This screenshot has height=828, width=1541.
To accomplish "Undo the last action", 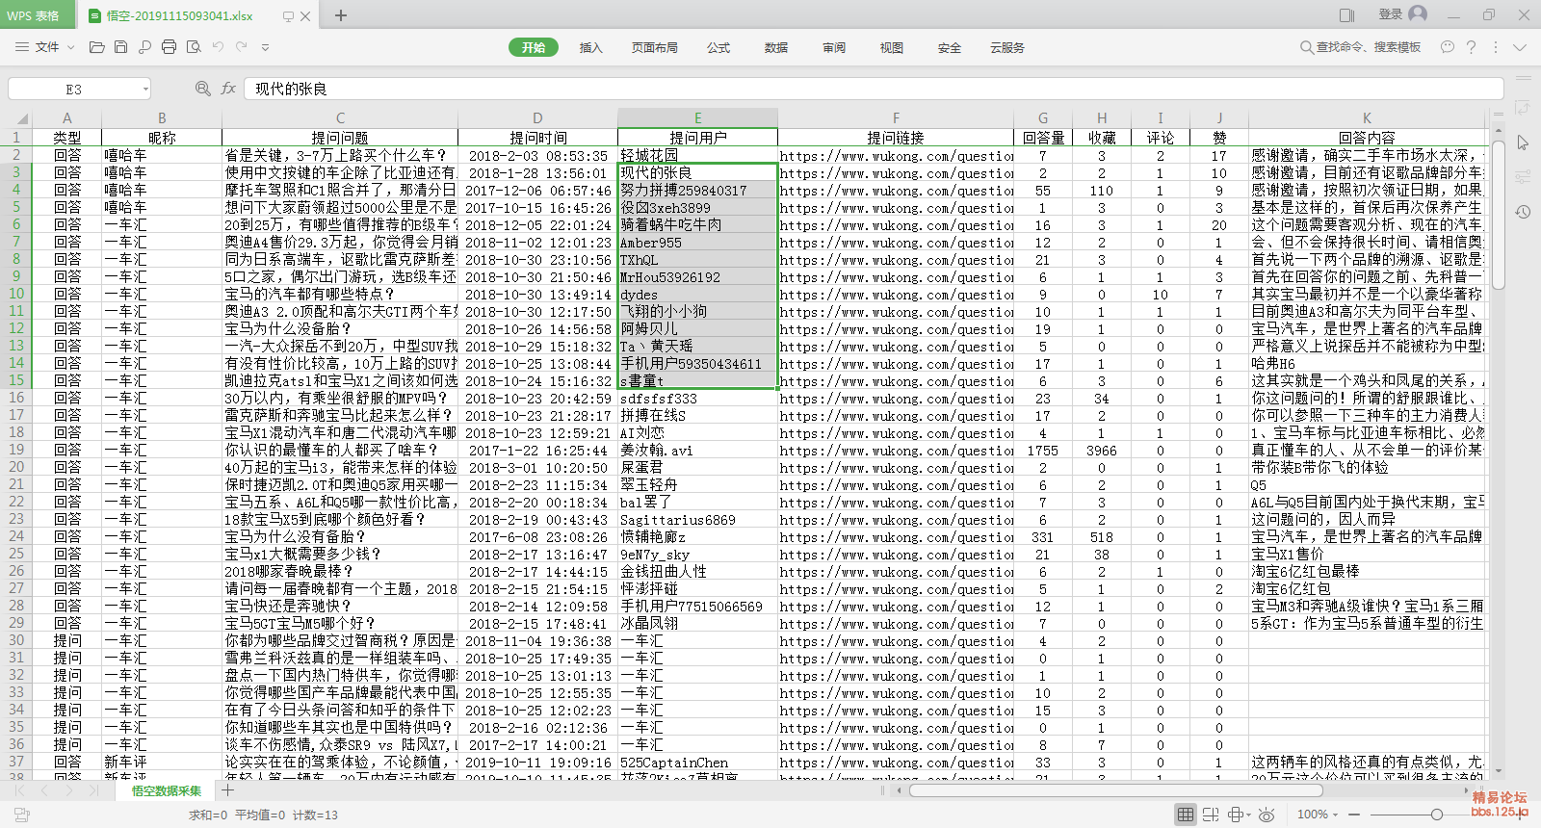I will [218, 46].
